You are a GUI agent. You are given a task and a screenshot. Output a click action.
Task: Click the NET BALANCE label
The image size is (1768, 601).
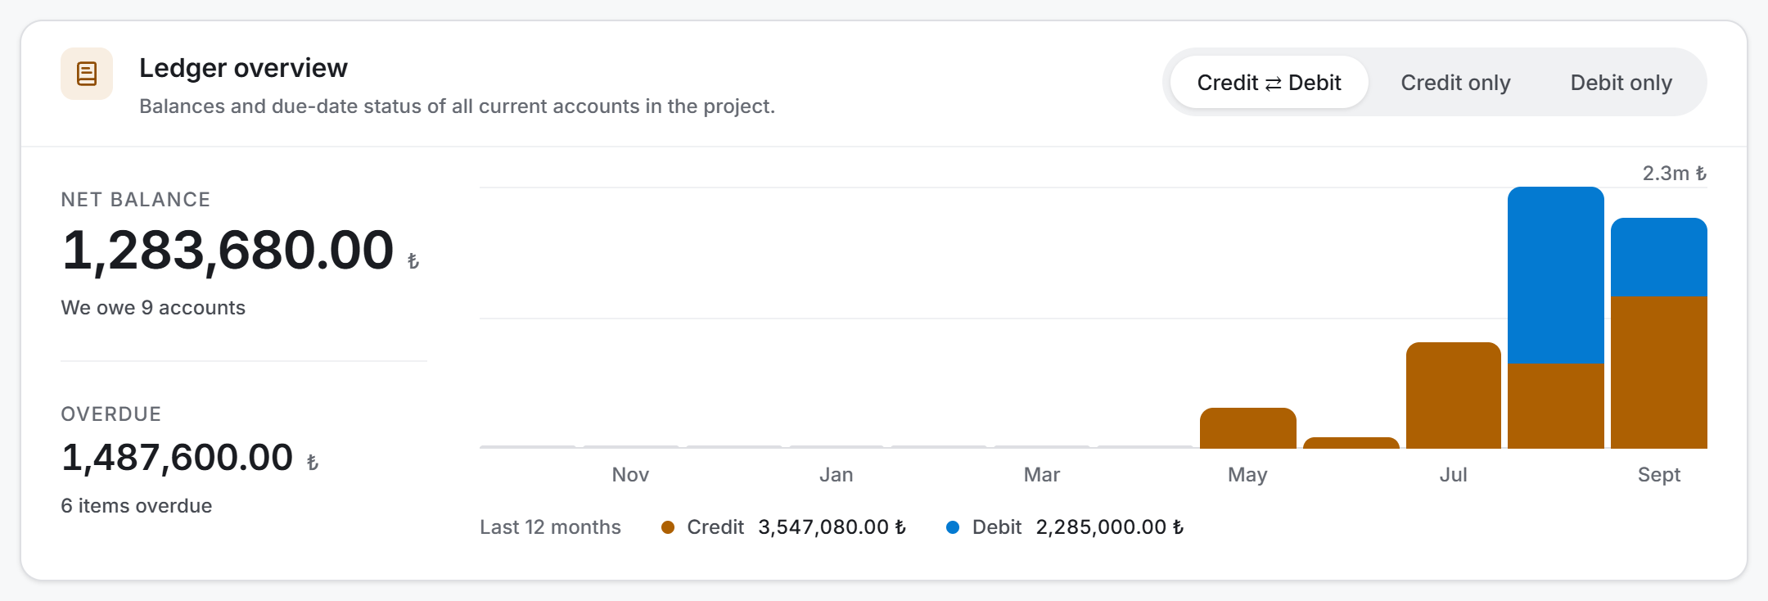[x=136, y=200]
